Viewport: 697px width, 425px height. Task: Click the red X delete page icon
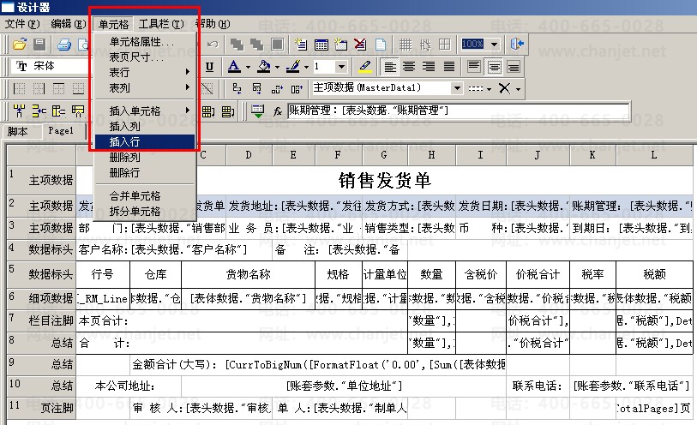point(360,45)
